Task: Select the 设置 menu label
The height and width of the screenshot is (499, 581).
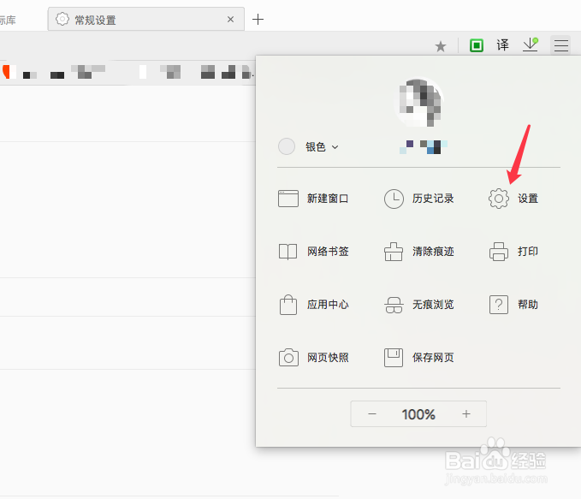Action: pyautogui.click(x=528, y=199)
